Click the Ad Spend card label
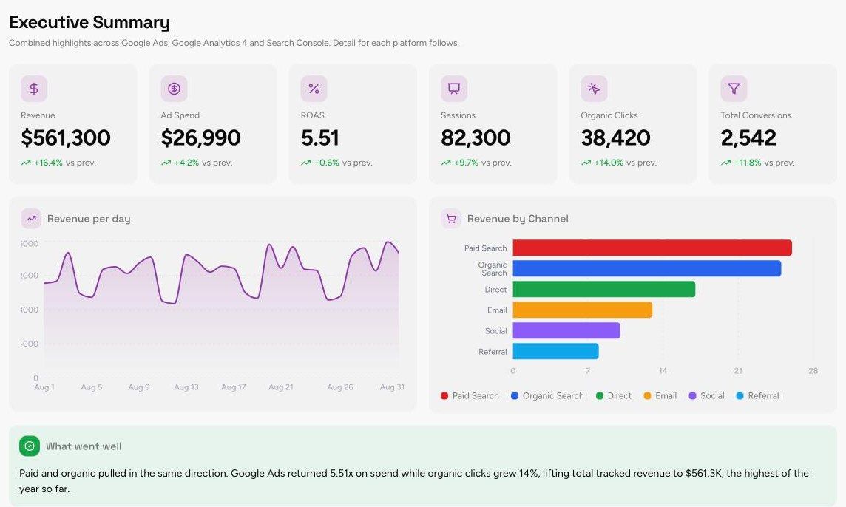The width and height of the screenshot is (846, 507). tap(180, 115)
